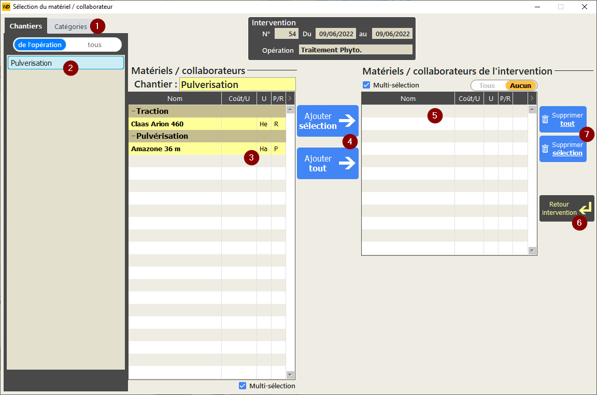Toggle the bottom Multi-sélection checkbox
Image resolution: width=597 pixels, height=395 pixels.
[243, 386]
